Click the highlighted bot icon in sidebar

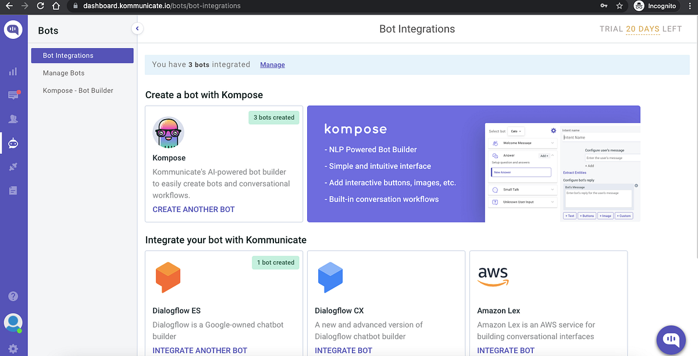13,143
